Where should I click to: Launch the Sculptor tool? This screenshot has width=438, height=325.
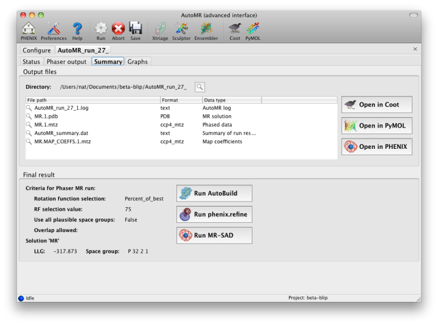(x=182, y=29)
